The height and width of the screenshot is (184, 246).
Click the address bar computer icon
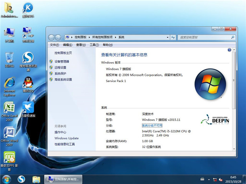tap(68, 37)
